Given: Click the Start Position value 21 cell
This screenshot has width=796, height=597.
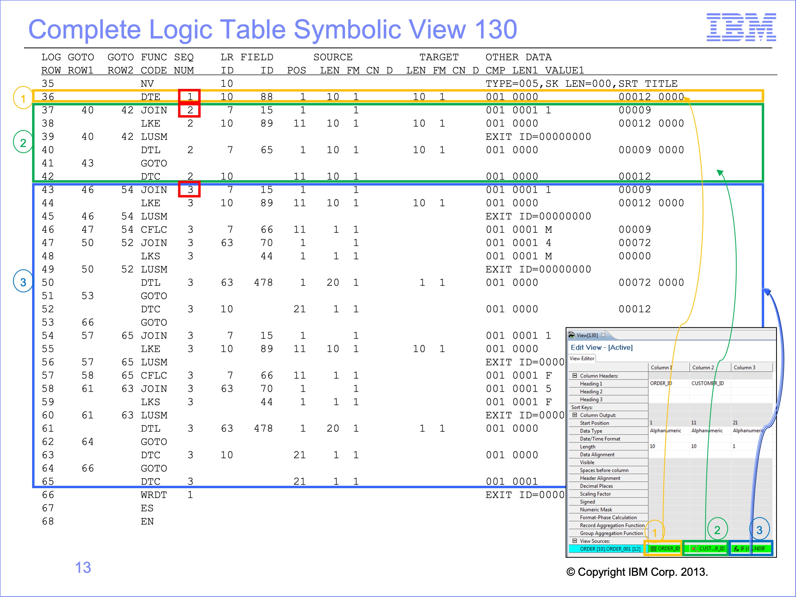Looking at the screenshot, I should click(752, 423).
